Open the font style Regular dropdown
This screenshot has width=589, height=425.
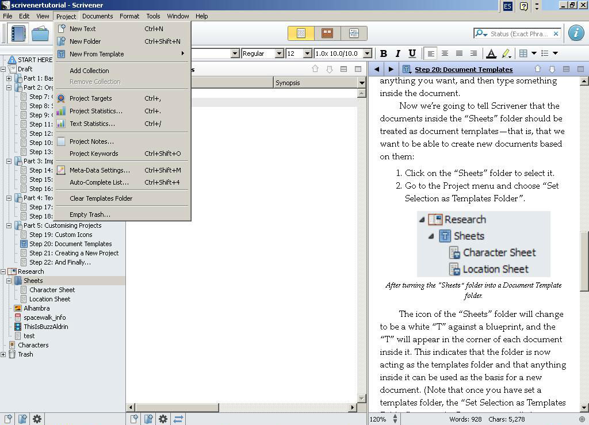click(279, 53)
